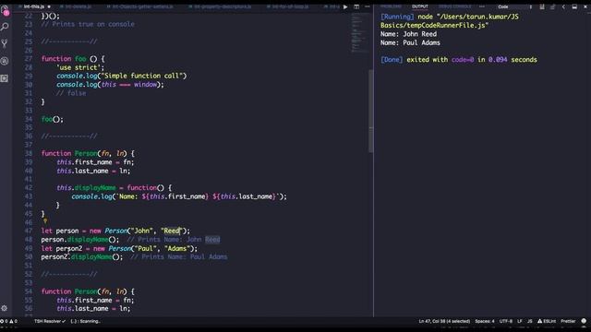Open notifications bell in status bar
Viewport: 591px width, 332px height.
(x=584, y=321)
